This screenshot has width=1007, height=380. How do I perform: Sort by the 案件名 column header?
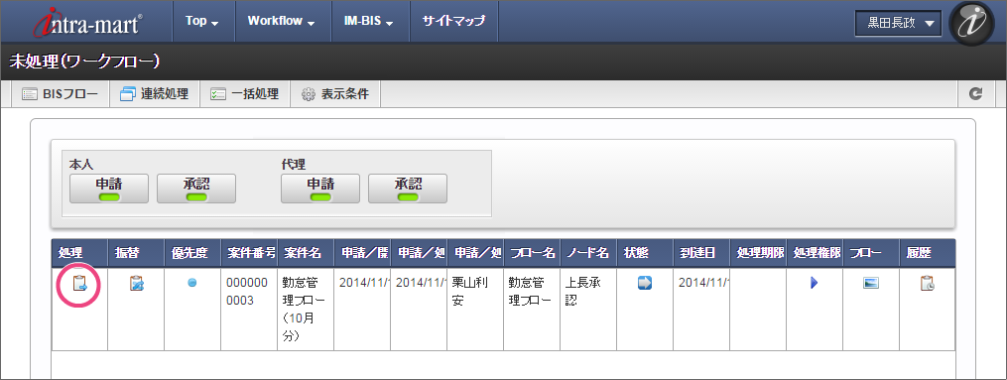pos(306,254)
